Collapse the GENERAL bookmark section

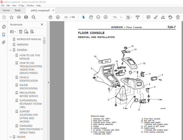[11, 50]
